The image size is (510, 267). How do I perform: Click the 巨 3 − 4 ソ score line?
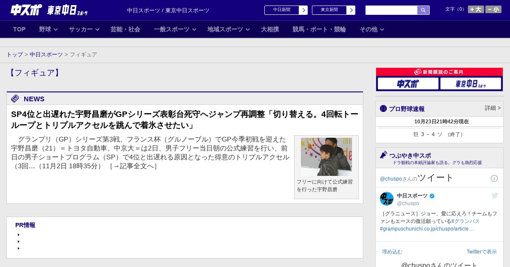439,134
